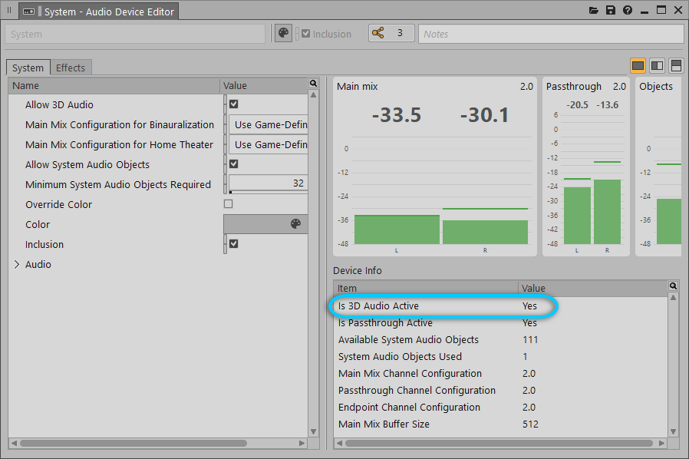Click the color palette icon beside Inclusion
The width and height of the screenshot is (689, 459).
284,34
